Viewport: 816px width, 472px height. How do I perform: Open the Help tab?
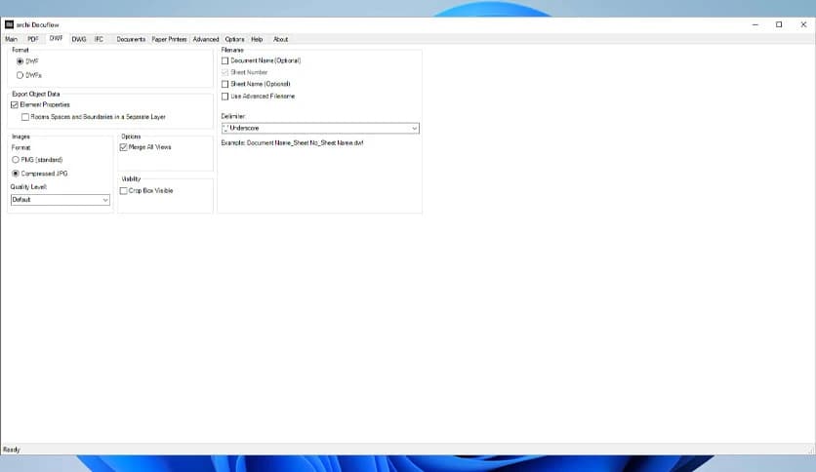click(257, 39)
